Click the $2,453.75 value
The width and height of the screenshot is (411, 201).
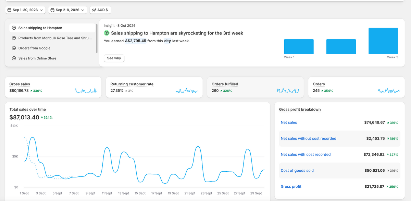[x=376, y=139]
